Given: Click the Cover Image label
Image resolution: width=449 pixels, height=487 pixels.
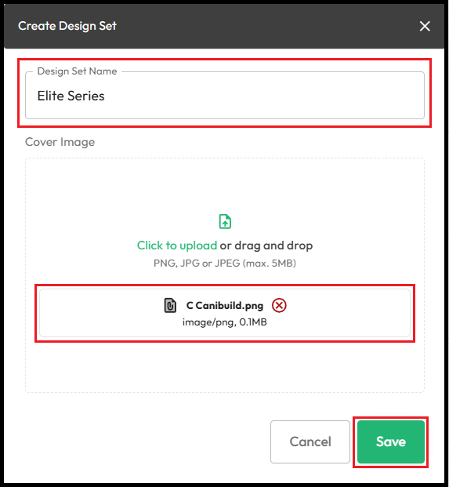Looking at the screenshot, I should tap(60, 142).
